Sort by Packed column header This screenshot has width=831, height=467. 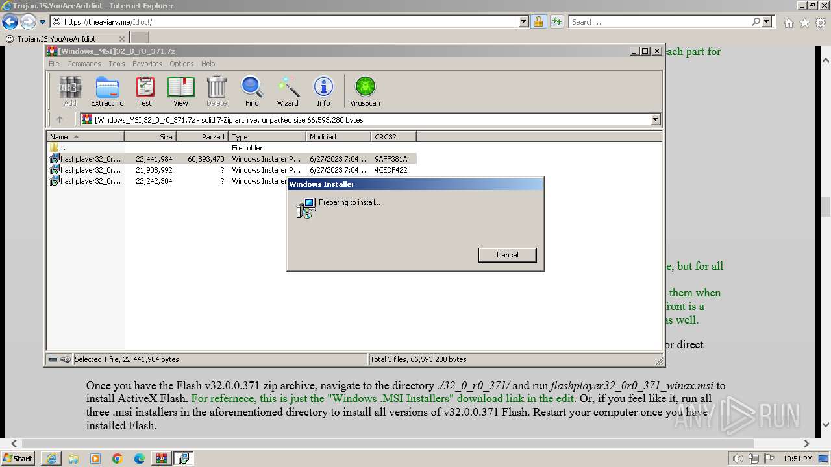tap(203, 137)
